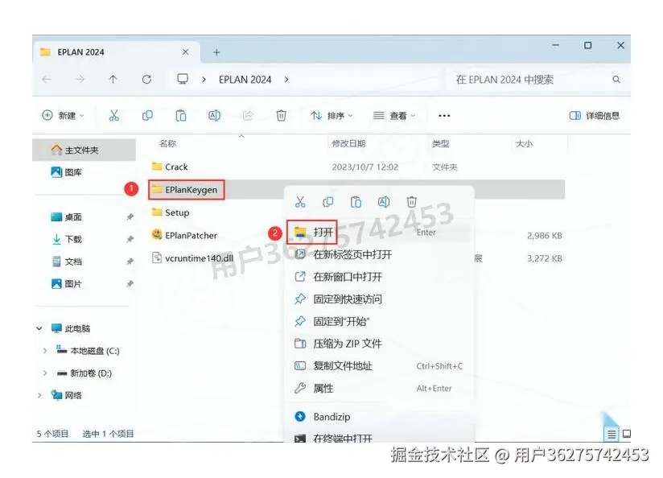Open the Bandizip submenu entry

[x=379, y=417]
